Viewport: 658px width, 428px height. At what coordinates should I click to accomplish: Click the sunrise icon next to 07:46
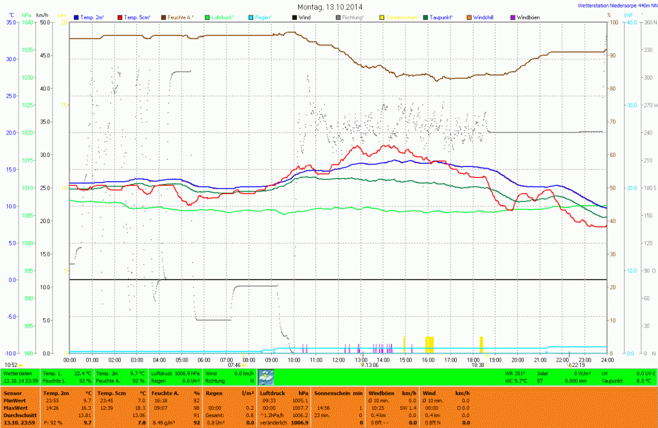coord(244,365)
